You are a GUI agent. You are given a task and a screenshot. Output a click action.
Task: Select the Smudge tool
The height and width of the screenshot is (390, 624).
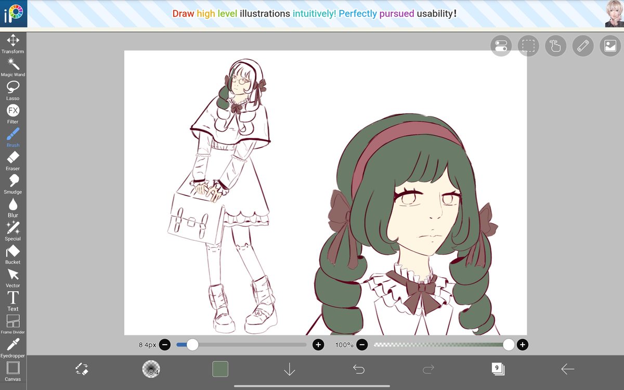pos(12,184)
